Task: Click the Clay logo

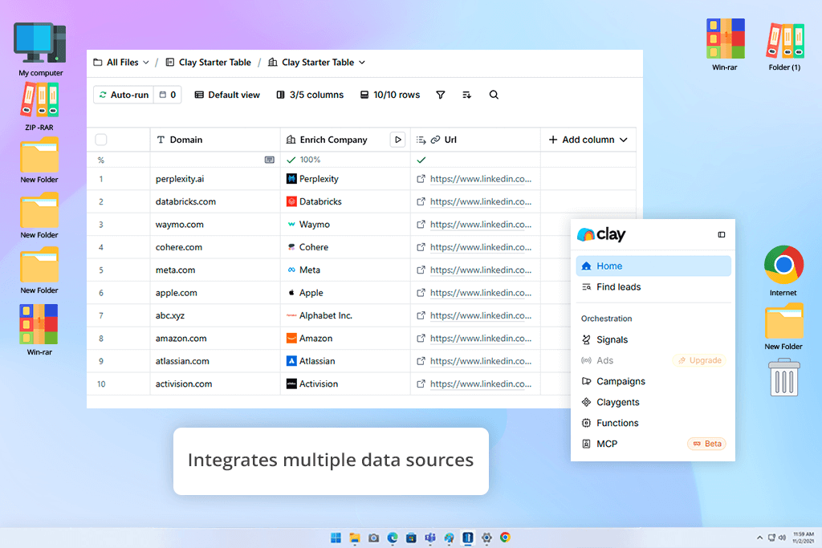Action: [x=601, y=234]
